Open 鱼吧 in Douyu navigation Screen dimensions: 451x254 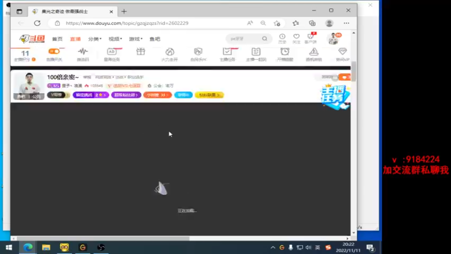(x=154, y=39)
